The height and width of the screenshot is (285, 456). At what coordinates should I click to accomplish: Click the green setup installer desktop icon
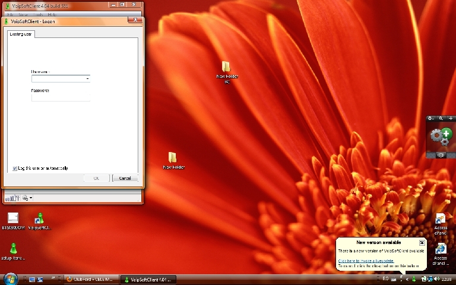[13, 248]
